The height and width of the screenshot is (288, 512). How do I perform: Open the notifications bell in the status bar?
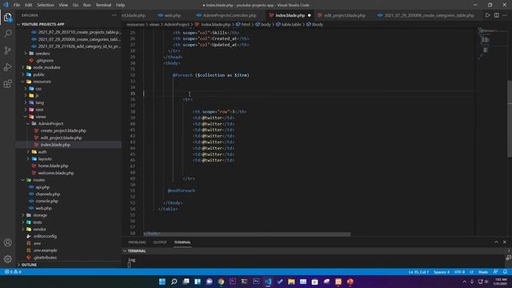505,272
